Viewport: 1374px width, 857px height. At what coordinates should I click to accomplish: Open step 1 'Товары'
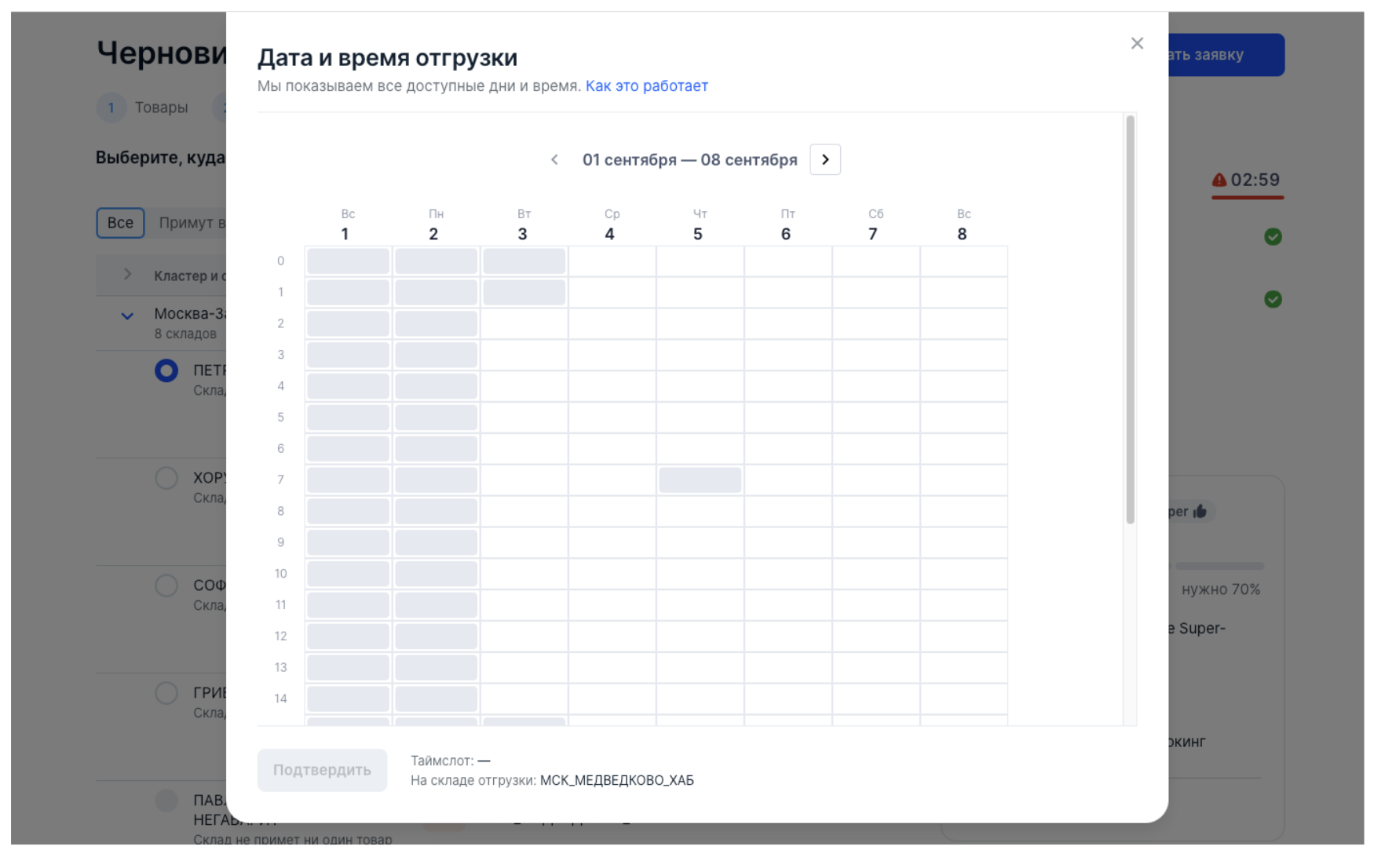click(x=144, y=108)
